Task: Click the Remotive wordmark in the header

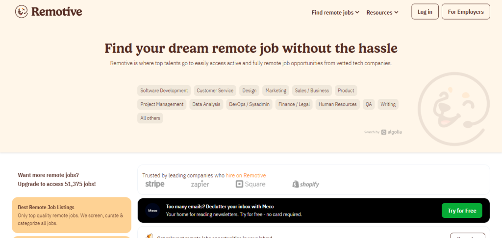Action: (x=57, y=12)
